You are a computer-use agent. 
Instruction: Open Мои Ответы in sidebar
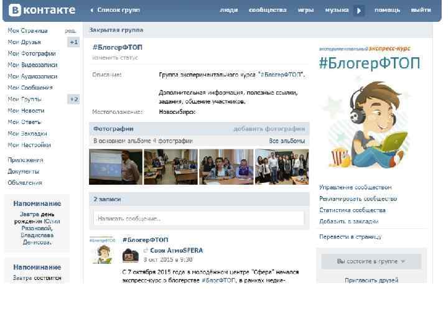24,122
